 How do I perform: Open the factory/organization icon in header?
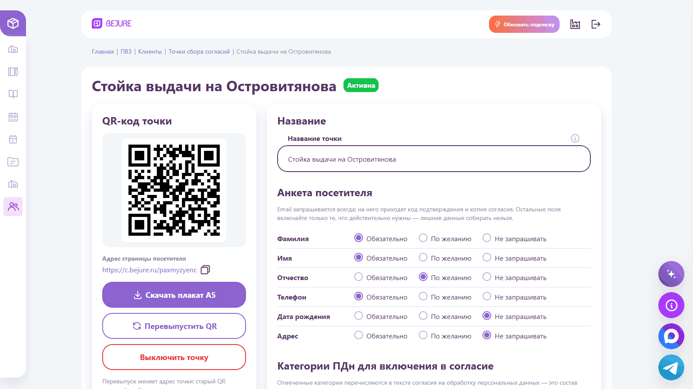(x=575, y=24)
